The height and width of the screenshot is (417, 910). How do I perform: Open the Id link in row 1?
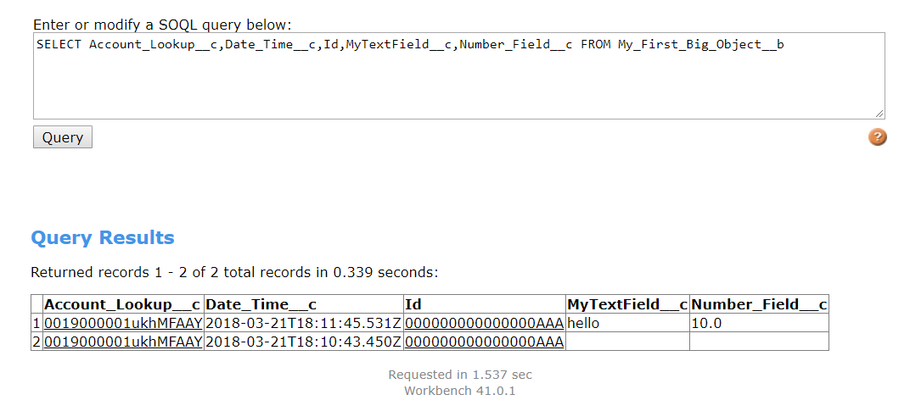pyautogui.click(x=485, y=323)
